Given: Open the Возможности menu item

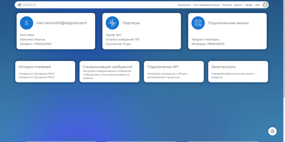Looking at the screenshot, I should click(x=184, y=5).
